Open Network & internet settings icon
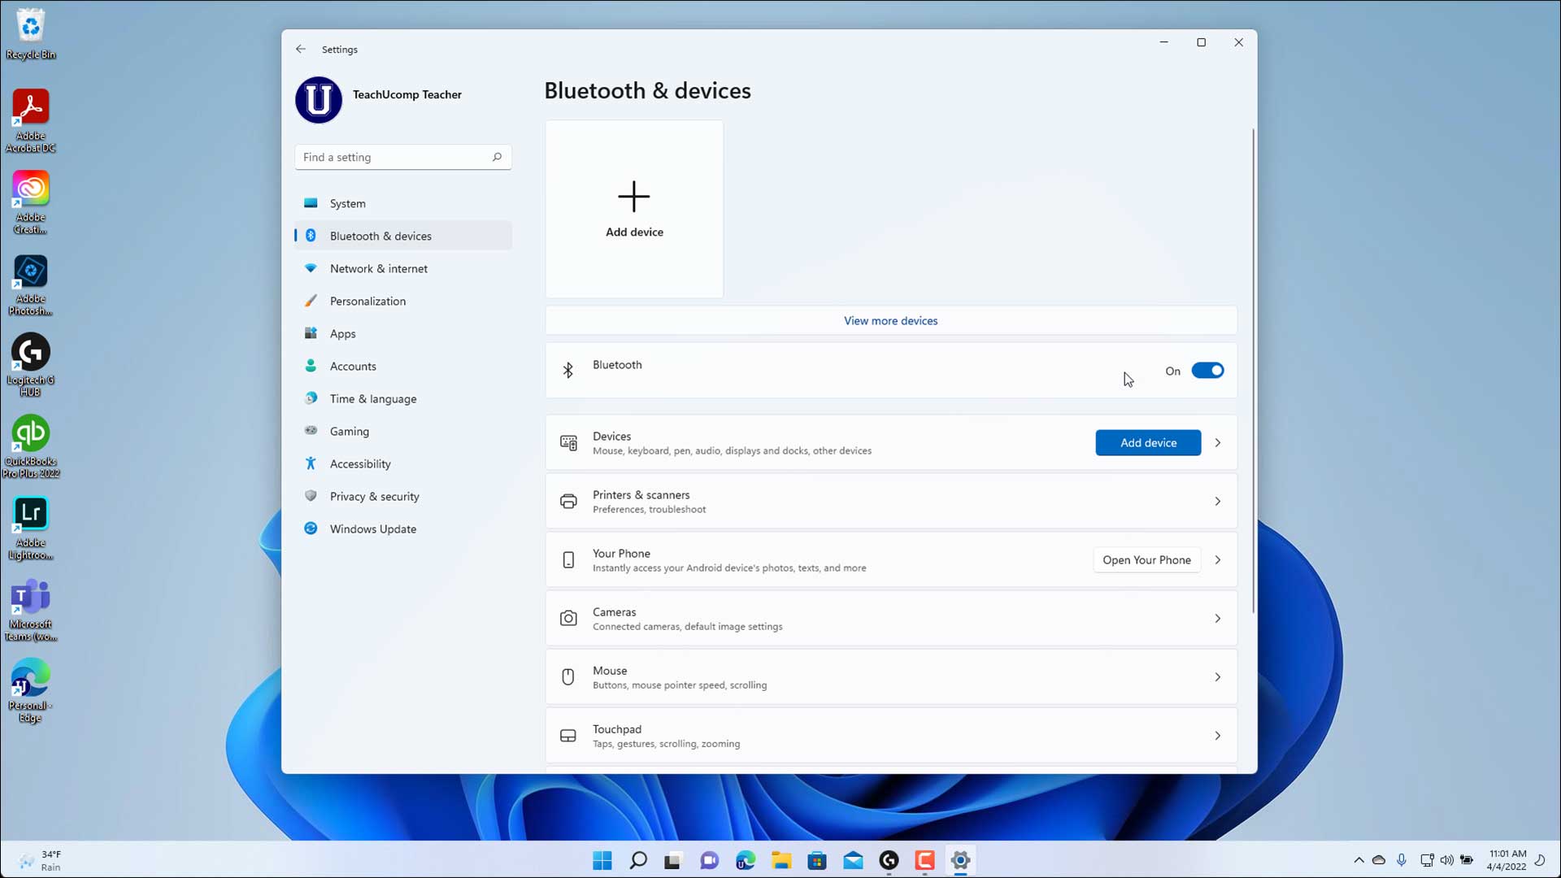Image resolution: width=1561 pixels, height=878 pixels. pos(311,268)
